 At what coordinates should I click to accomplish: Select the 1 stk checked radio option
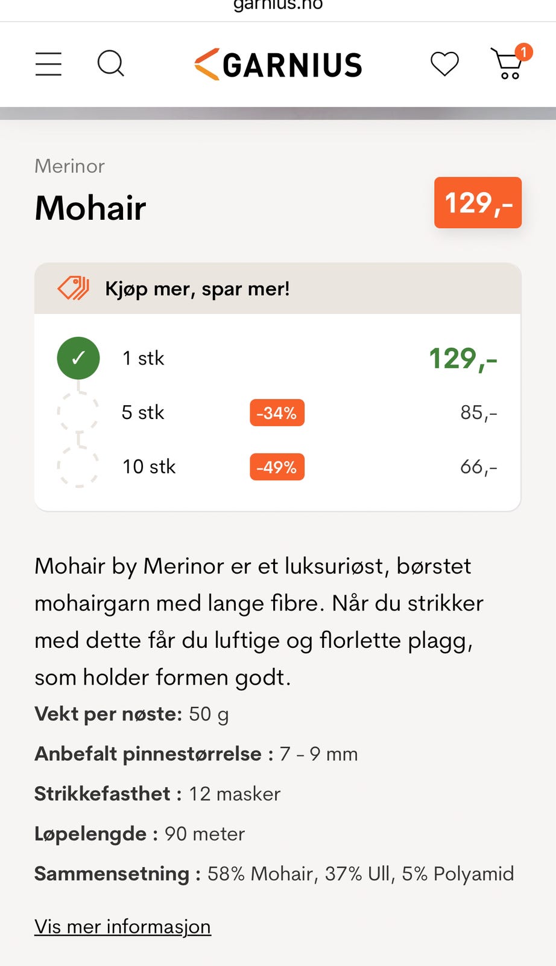pos(78,358)
